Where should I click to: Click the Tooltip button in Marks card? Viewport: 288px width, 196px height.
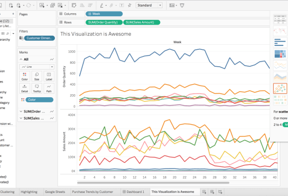coord(37,88)
